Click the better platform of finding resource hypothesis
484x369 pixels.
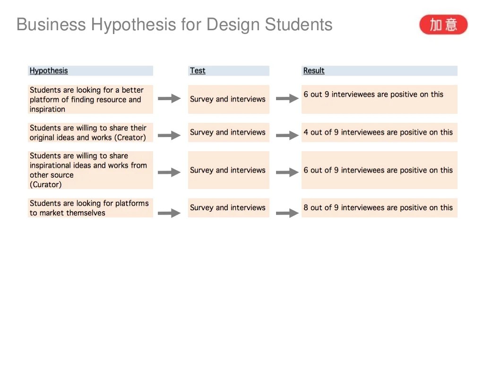click(x=90, y=99)
